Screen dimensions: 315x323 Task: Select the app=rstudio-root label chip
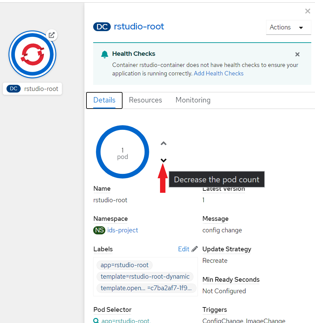(x=124, y=265)
